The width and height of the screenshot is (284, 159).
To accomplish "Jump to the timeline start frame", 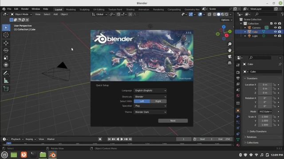I will pyautogui.click(x=109, y=139).
